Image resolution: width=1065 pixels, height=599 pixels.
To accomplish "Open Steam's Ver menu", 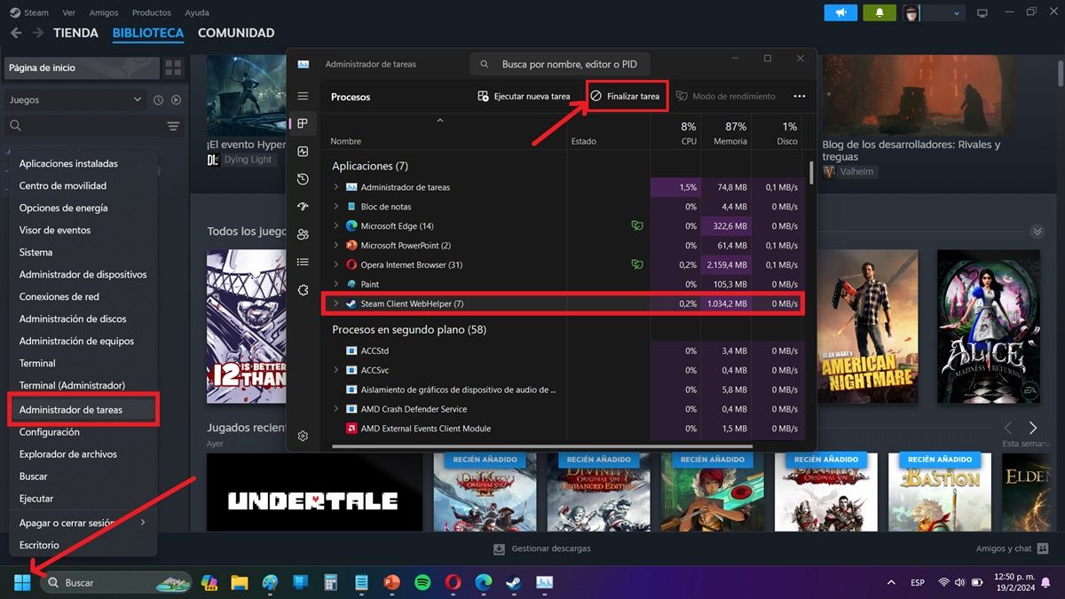I will 69,12.
